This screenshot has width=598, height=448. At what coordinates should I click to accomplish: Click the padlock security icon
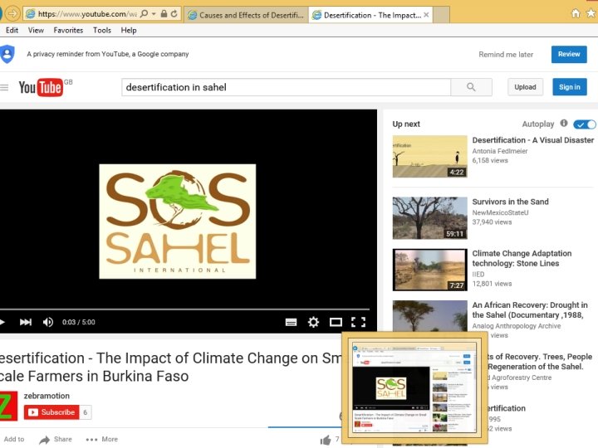(x=164, y=14)
